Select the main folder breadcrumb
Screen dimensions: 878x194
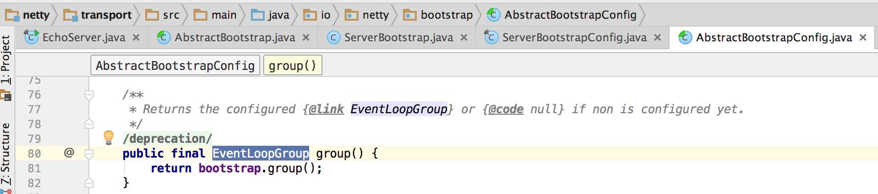click(x=215, y=15)
